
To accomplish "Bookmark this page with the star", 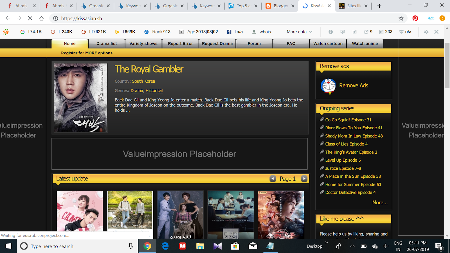I will (401, 18).
